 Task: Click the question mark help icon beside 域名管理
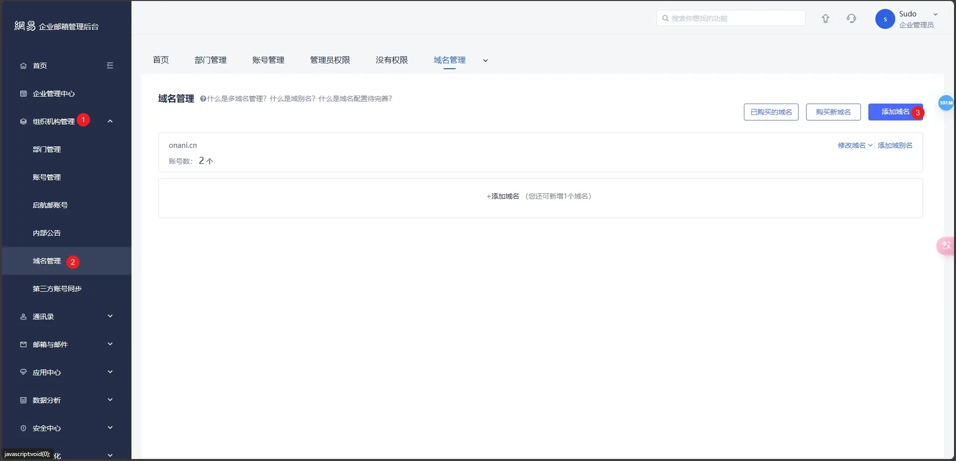(x=203, y=99)
